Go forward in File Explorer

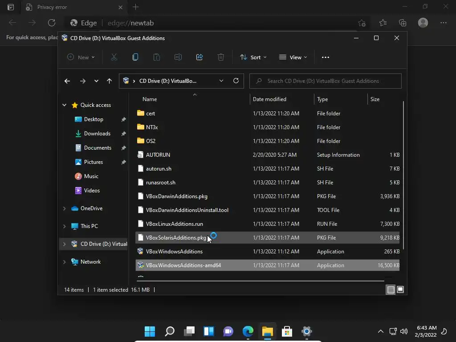pyautogui.click(x=82, y=81)
